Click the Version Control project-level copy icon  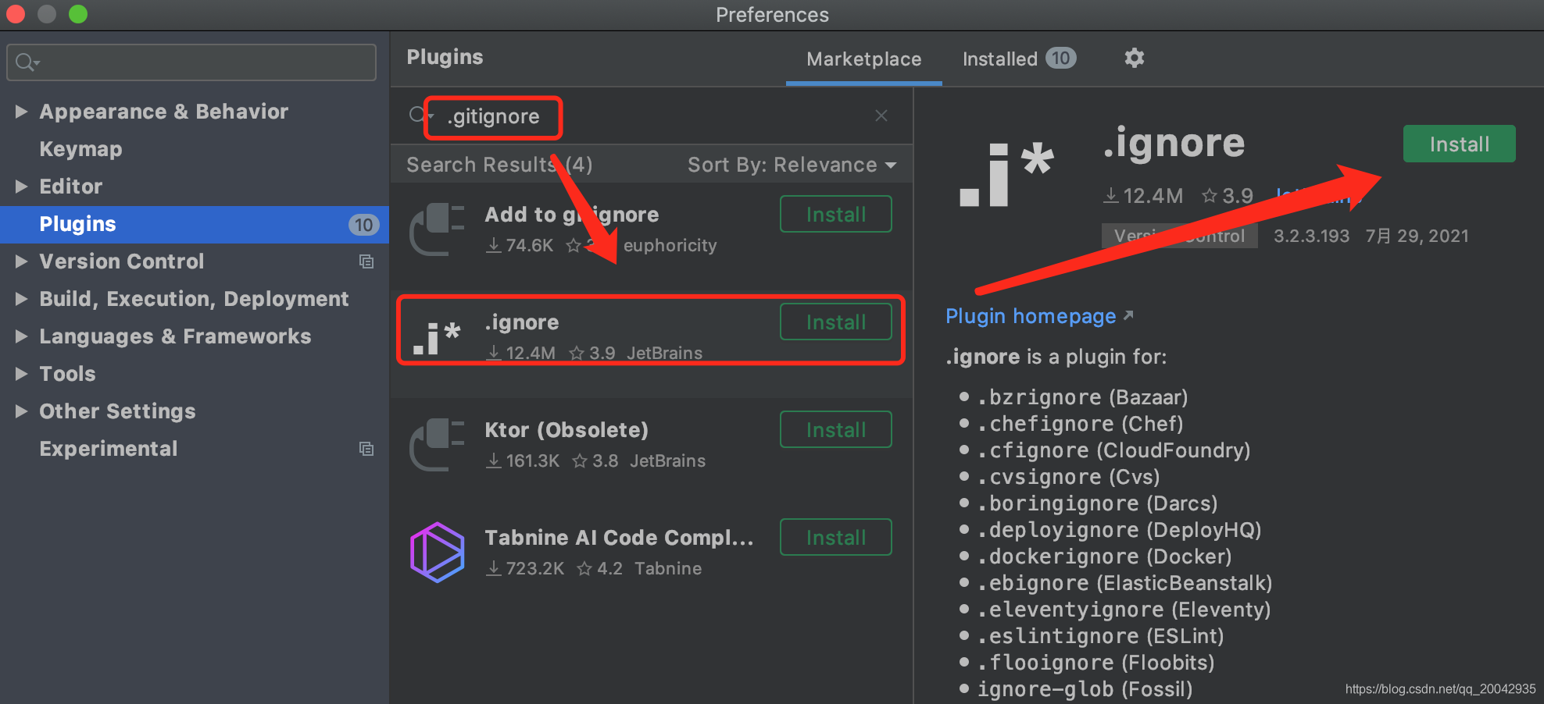click(366, 261)
